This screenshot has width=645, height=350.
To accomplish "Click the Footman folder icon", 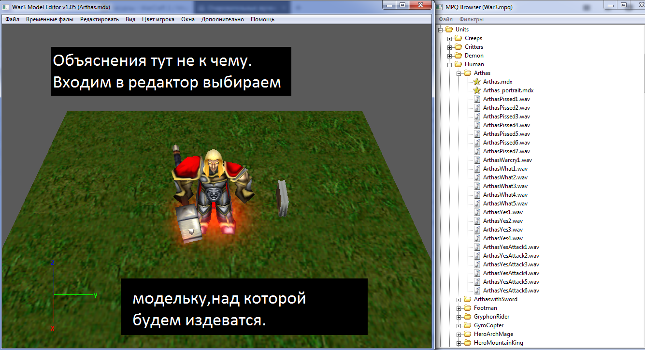I will click(x=468, y=308).
